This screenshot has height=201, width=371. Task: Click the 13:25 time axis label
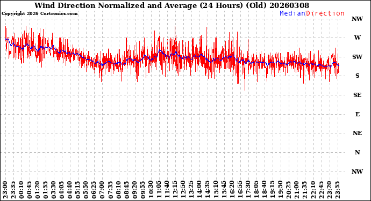click(x=191, y=190)
